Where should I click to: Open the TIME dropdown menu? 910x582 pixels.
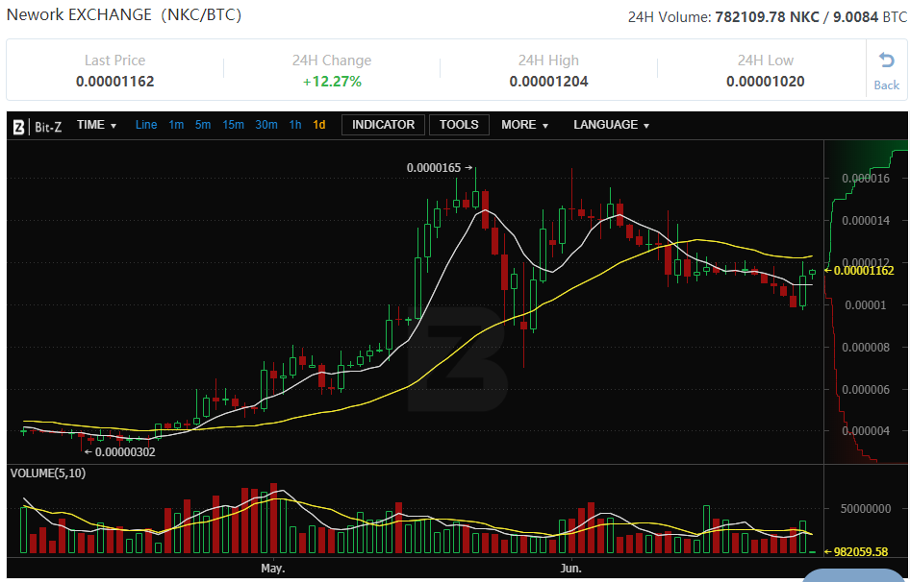point(96,125)
